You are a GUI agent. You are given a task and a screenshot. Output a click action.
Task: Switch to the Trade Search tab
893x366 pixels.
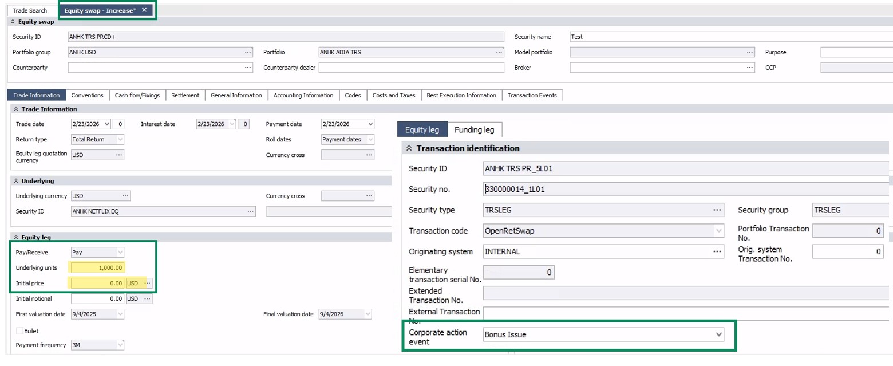(x=30, y=11)
